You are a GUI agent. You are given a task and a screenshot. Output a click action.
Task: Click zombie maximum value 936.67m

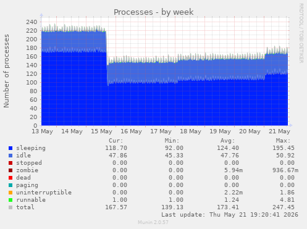tap(285, 170)
